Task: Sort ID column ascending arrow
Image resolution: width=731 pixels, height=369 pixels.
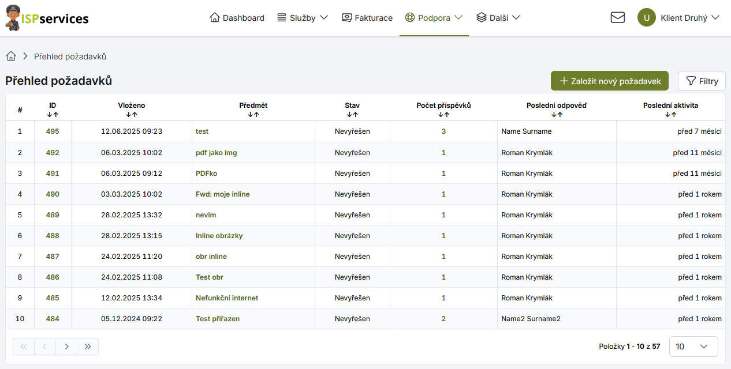Action: coord(55,115)
